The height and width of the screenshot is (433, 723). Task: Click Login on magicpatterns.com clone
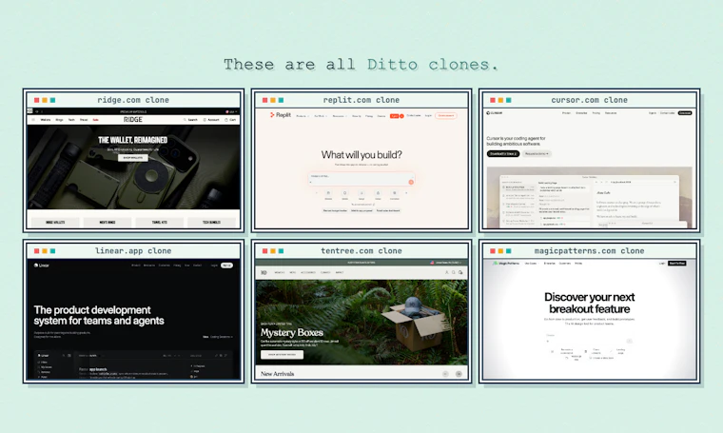coord(662,264)
